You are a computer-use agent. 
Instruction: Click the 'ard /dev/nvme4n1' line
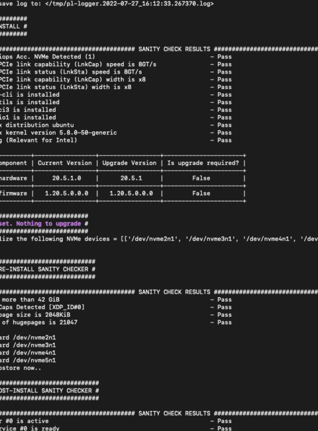(28, 353)
